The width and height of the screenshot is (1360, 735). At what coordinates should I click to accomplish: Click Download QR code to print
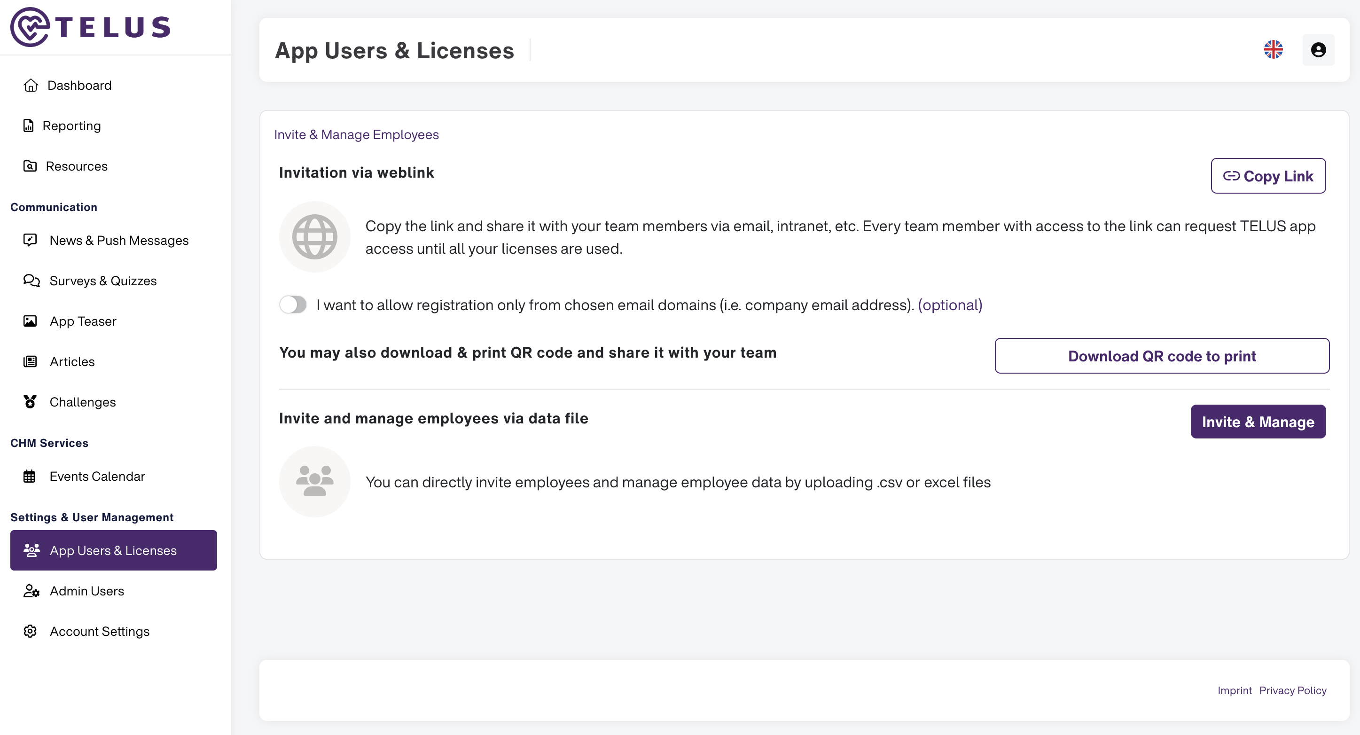pyautogui.click(x=1162, y=356)
